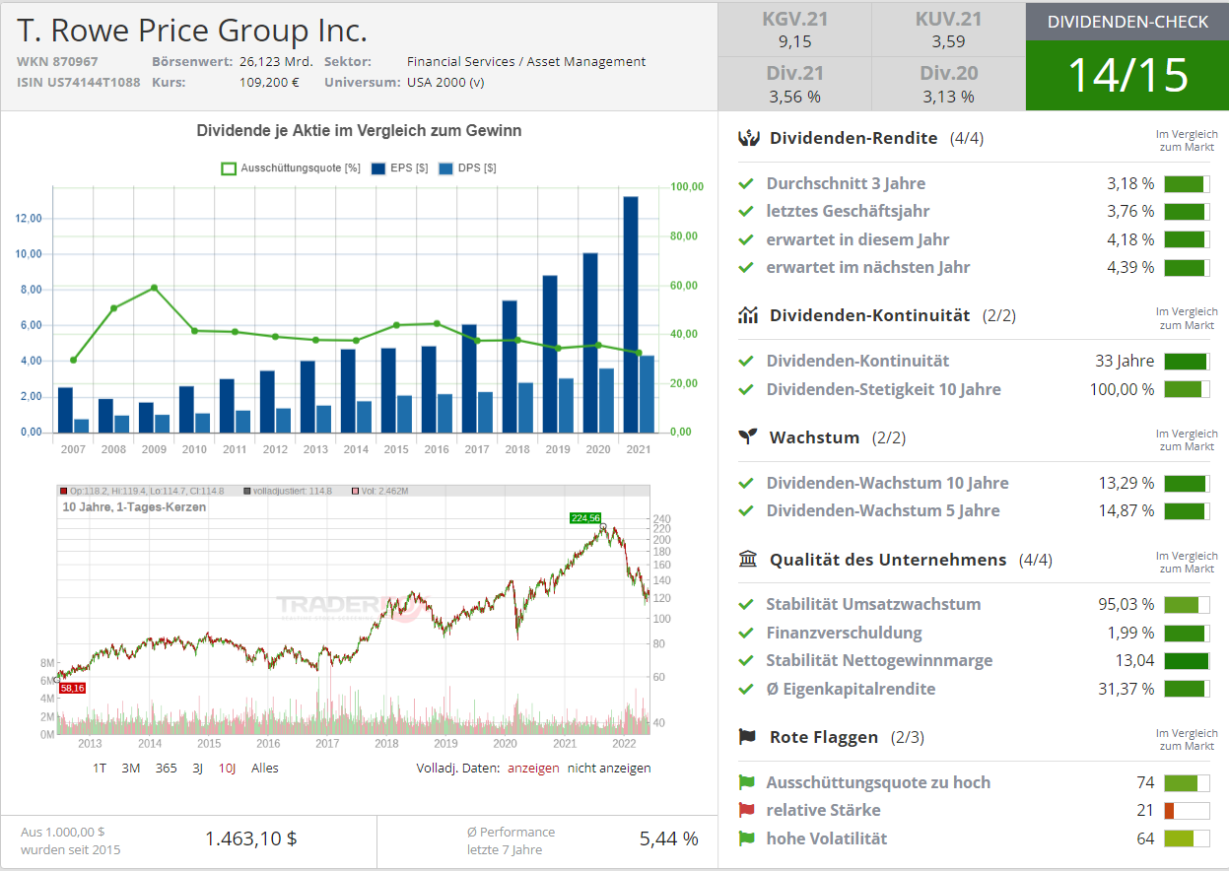Screen dimensions: 1229x871
Task: Click the 14/15 score box
Action: tap(1127, 76)
